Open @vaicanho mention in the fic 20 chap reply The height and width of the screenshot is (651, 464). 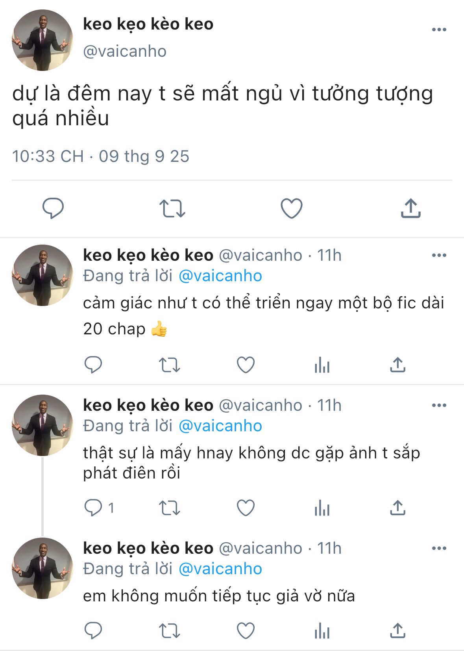tap(220, 276)
